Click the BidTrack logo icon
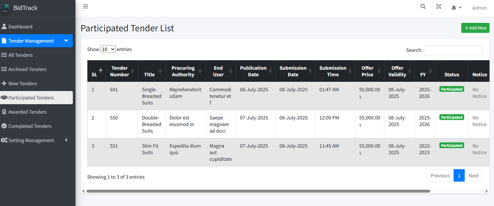The height and width of the screenshot is (206, 494). (6, 8)
